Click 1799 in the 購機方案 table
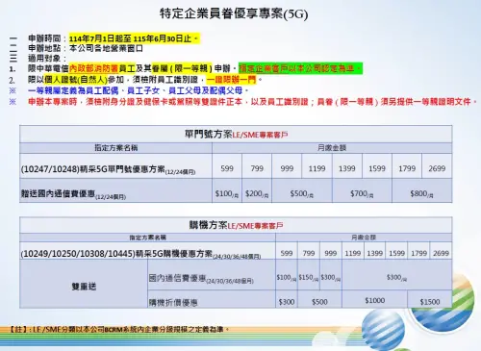This screenshot has height=351, width=481. pos(418,253)
